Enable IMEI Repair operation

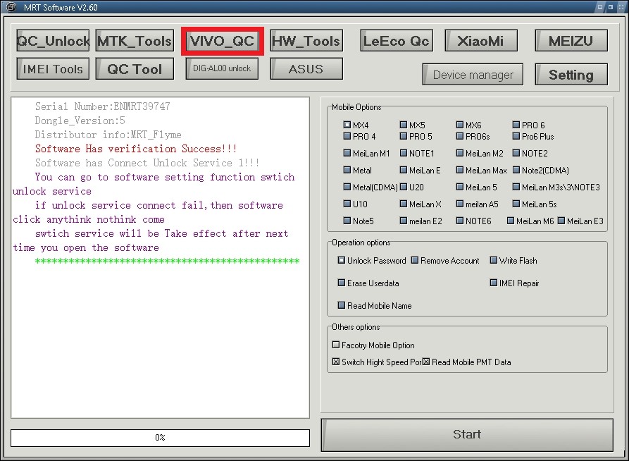click(x=494, y=283)
